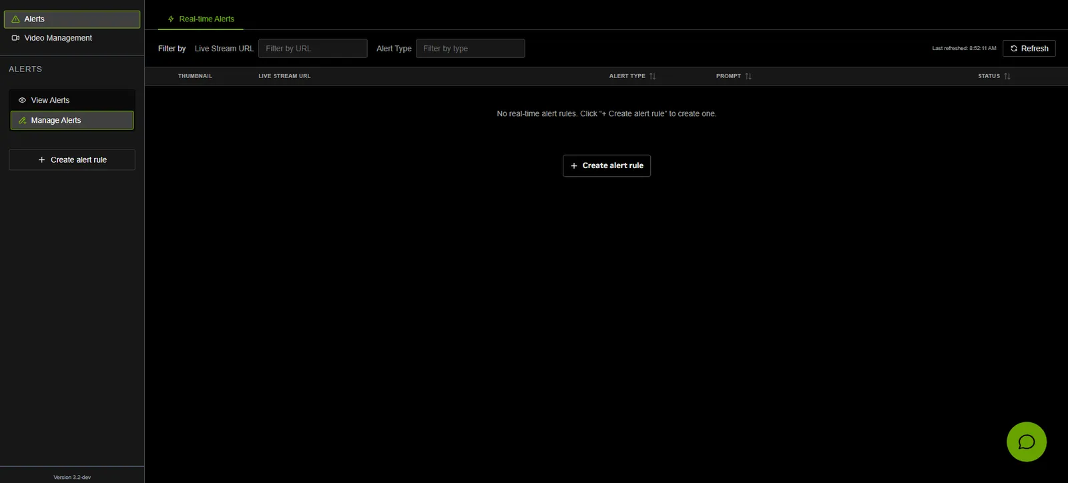
Task: Select View Alerts in sidebar
Action: point(72,100)
